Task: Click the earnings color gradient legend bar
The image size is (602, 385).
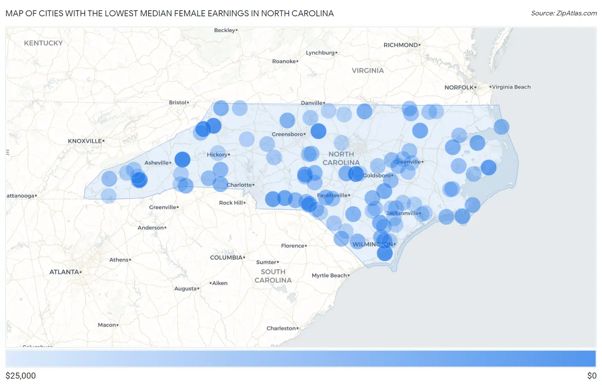Action: [301, 358]
